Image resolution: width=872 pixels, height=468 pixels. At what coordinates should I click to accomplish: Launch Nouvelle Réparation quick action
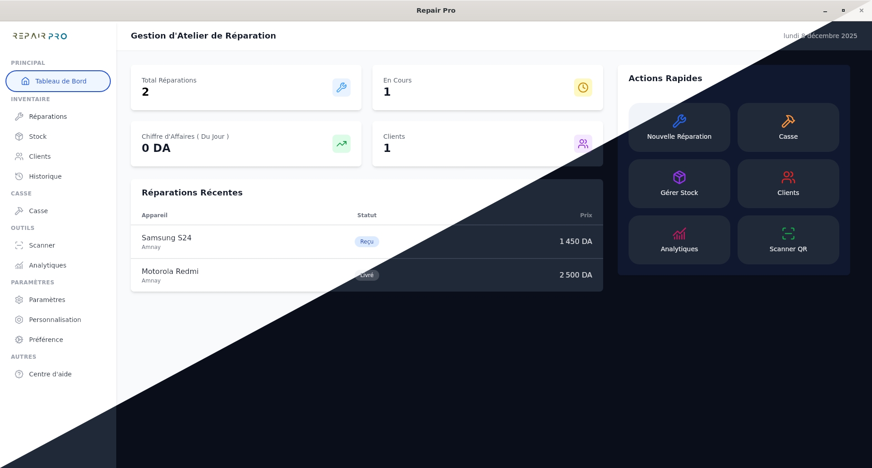pos(679,127)
